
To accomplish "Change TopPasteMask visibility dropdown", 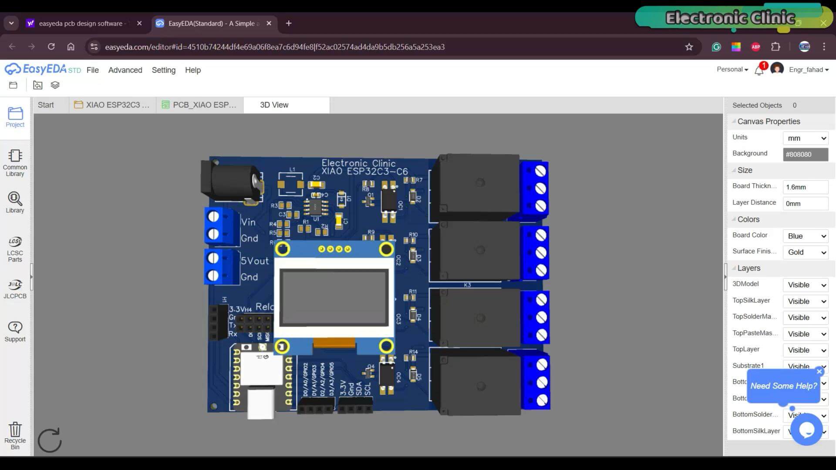I will tap(806, 334).
